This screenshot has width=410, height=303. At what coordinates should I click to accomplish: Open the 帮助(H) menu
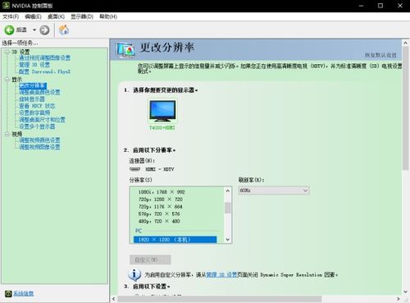click(108, 16)
